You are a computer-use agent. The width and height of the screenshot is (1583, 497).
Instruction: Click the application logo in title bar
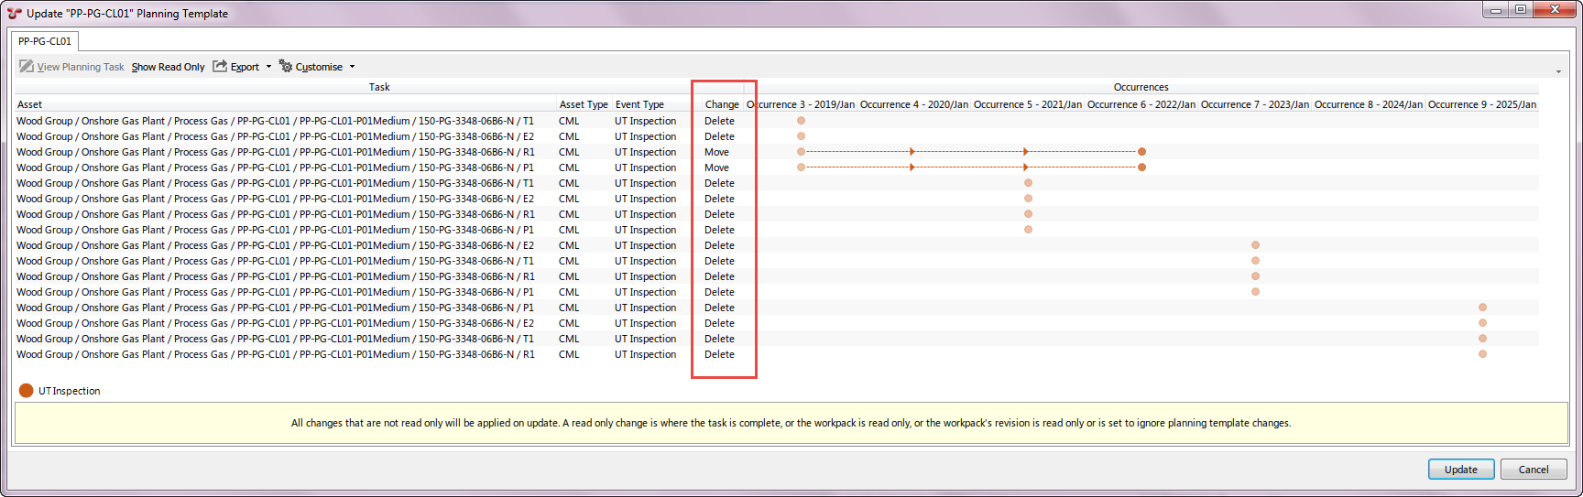pos(14,13)
